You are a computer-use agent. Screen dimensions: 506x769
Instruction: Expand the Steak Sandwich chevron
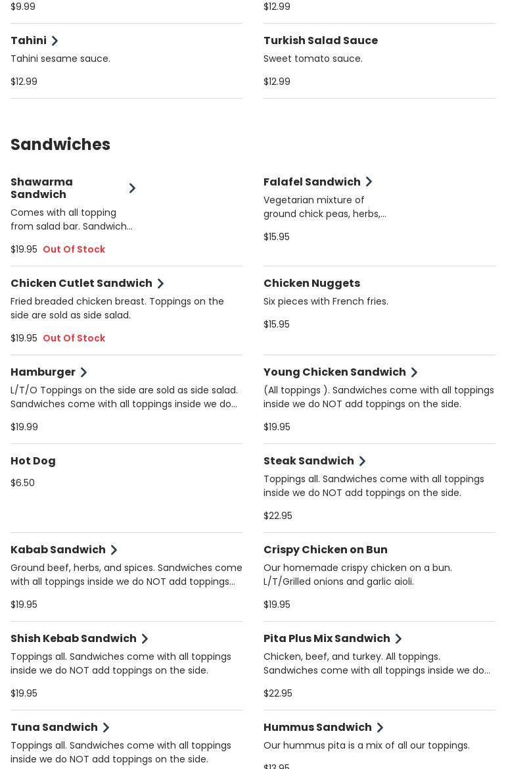pyautogui.click(x=362, y=461)
